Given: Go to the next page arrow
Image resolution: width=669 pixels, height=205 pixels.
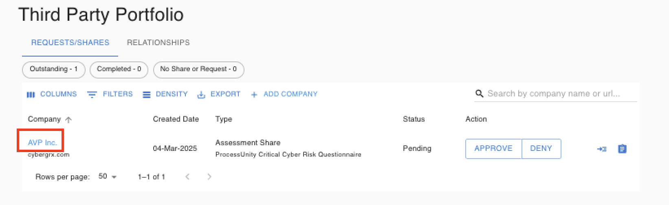Looking at the screenshot, I should [209, 177].
